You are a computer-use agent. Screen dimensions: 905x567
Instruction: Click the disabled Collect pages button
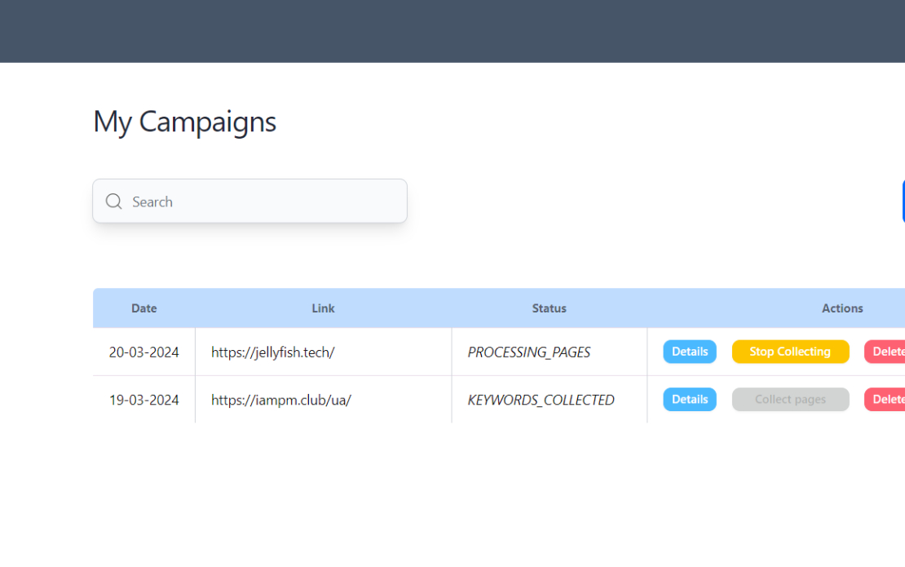tap(790, 399)
